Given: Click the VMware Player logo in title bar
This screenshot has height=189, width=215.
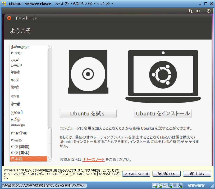Looking at the screenshot, I should pyautogui.click(x=4, y=3).
